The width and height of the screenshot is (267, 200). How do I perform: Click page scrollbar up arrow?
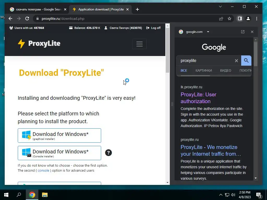(x=167, y=26)
